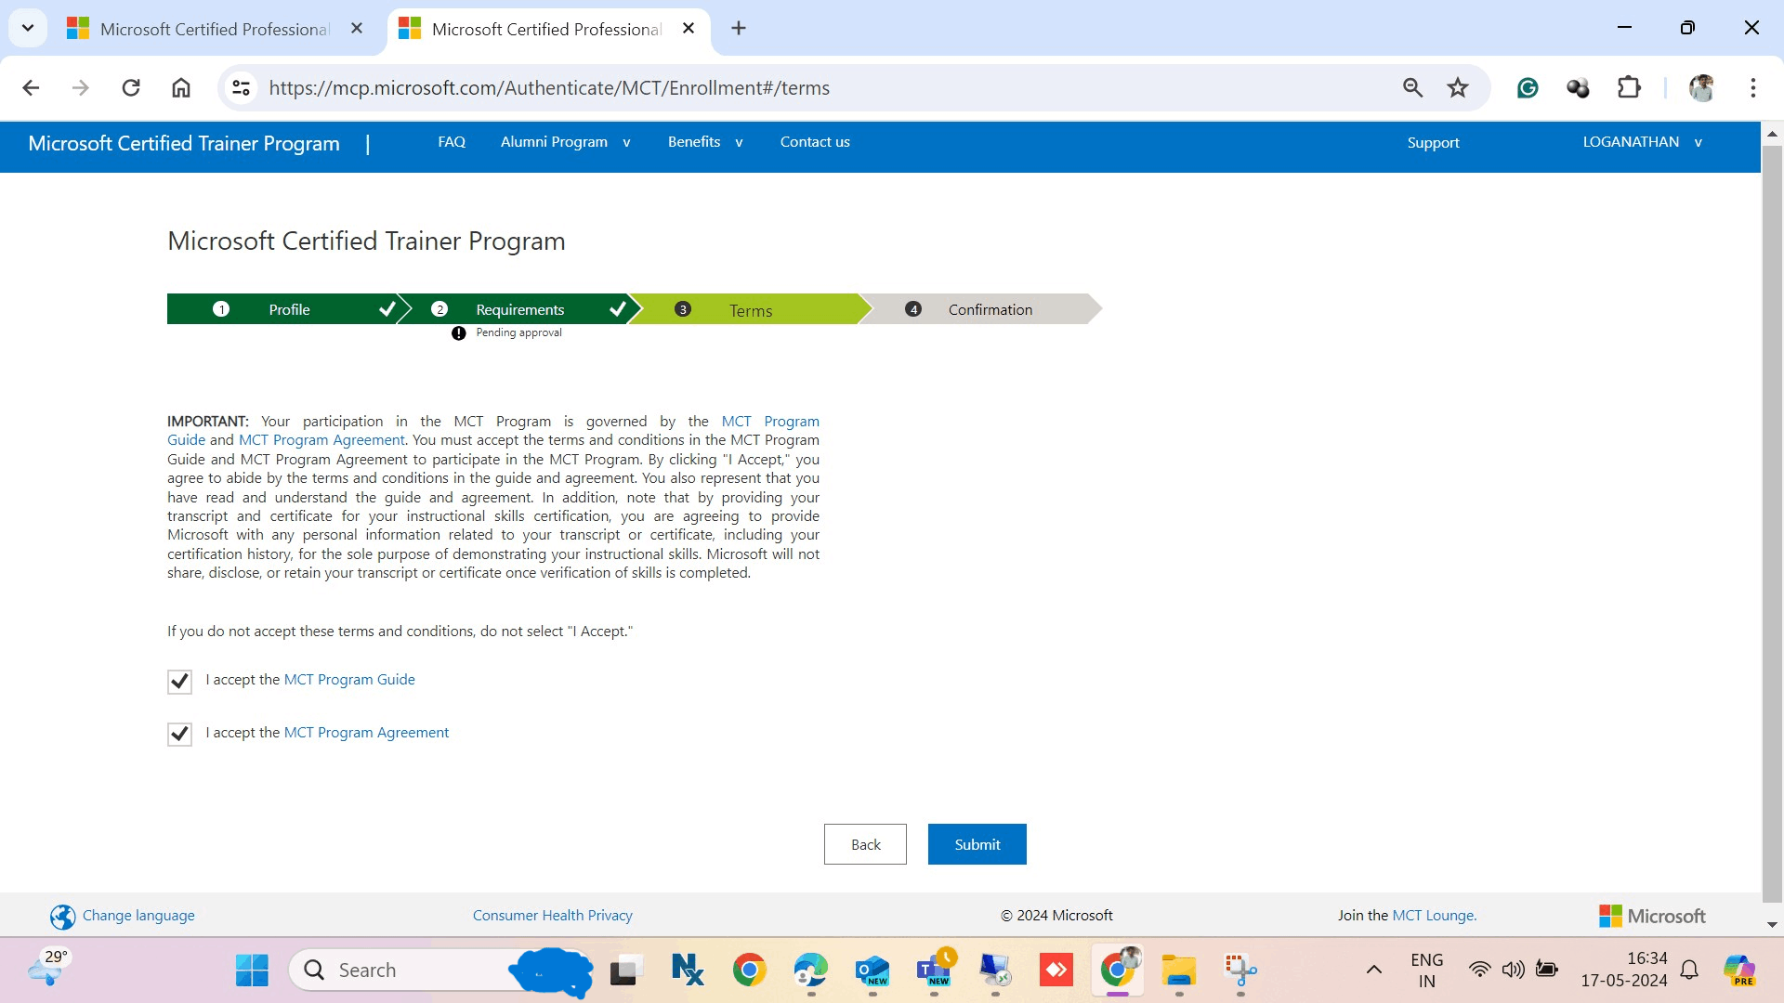Open the NX taskbar application
The width and height of the screenshot is (1784, 1003).
click(688, 970)
